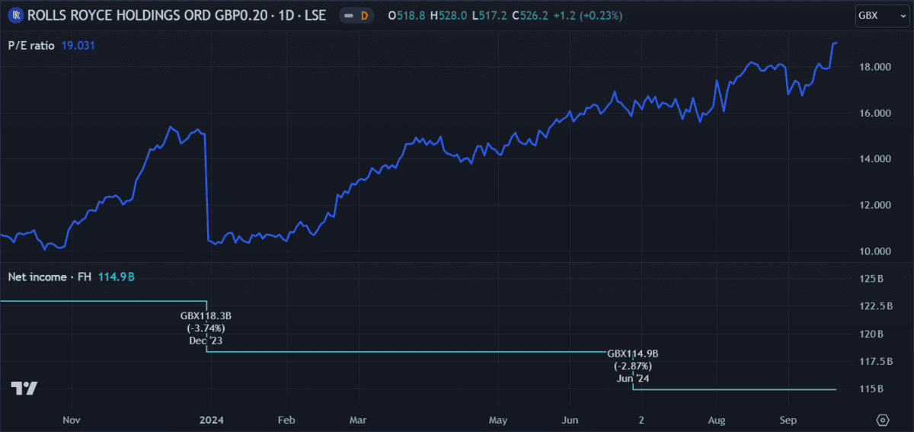Click the orange D delayed-data badge
The height and width of the screenshot is (432, 914).
click(x=364, y=15)
